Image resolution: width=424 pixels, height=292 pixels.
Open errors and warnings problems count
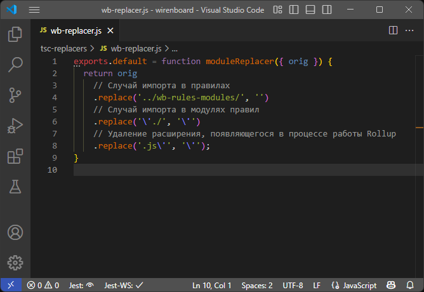coord(43,285)
